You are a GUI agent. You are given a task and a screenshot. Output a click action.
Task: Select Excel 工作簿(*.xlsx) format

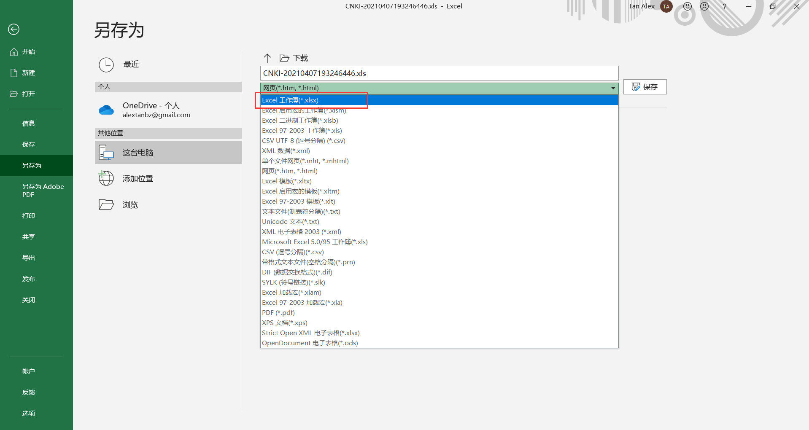pyautogui.click(x=439, y=100)
